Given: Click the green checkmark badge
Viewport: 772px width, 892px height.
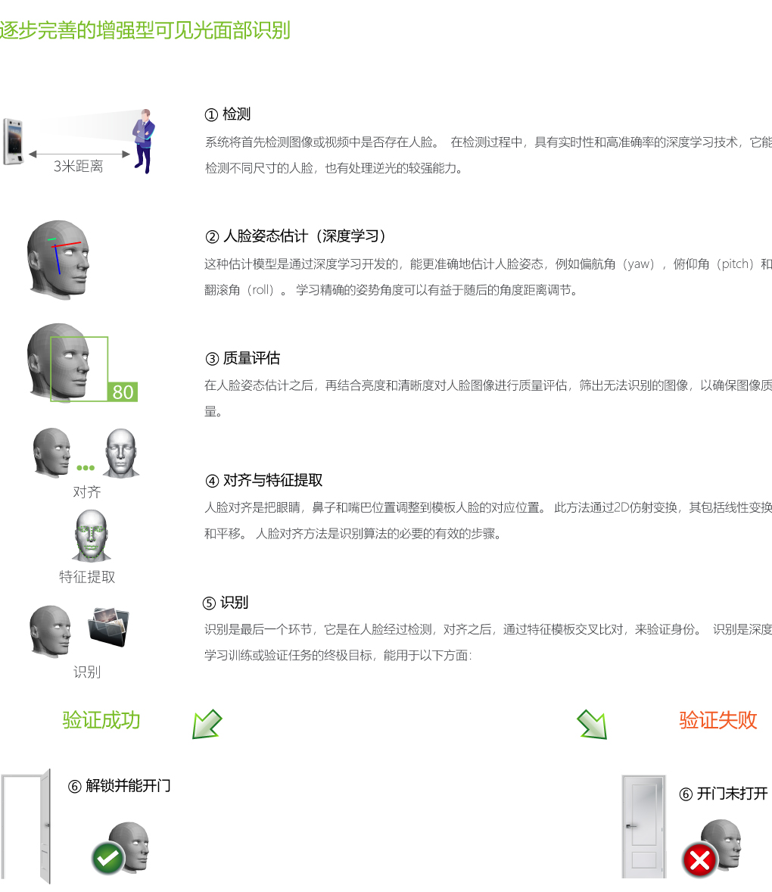Looking at the screenshot, I should coord(108,858).
